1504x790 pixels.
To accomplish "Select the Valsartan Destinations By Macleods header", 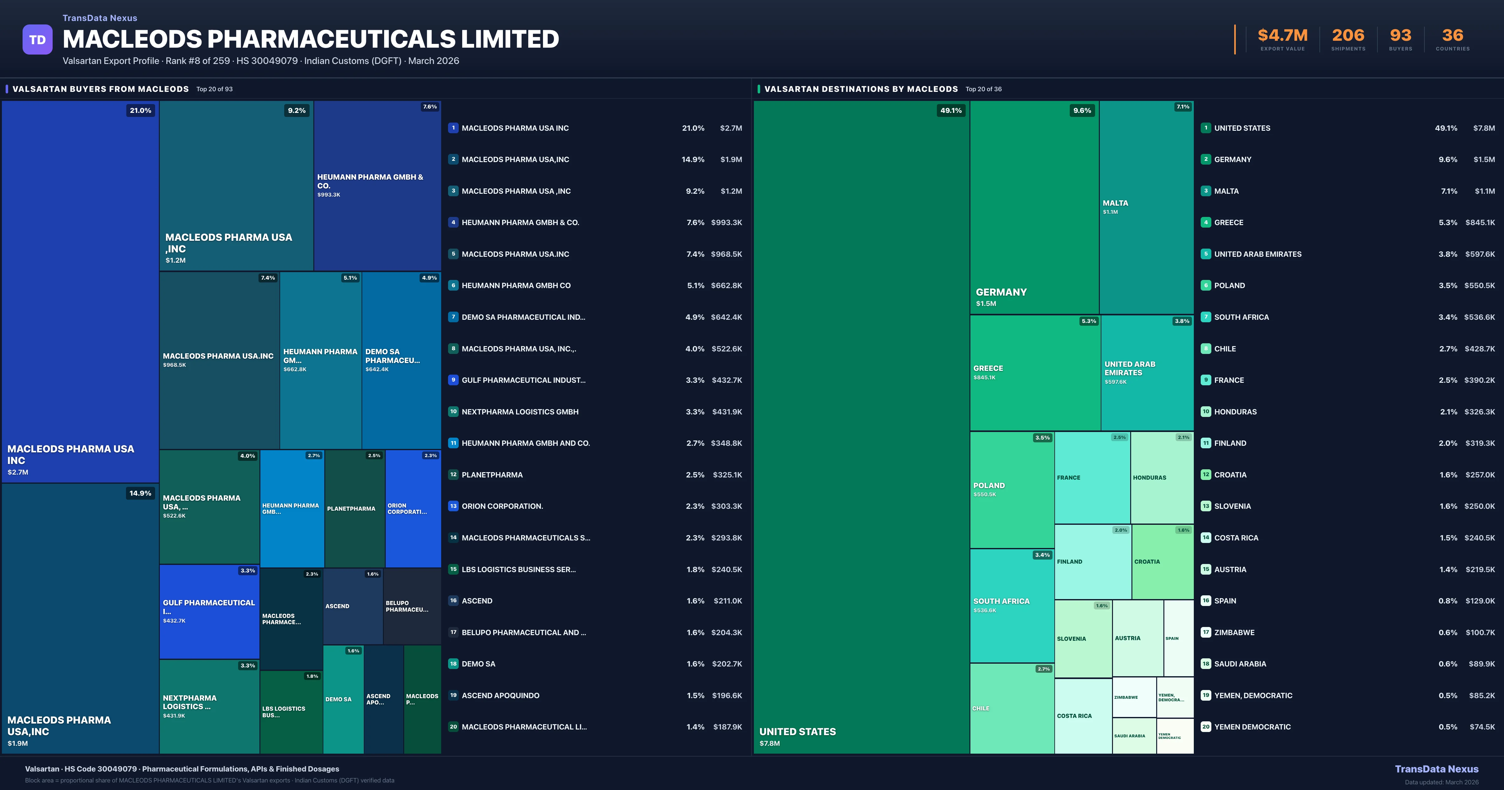I will pyautogui.click(x=861, y=89).
